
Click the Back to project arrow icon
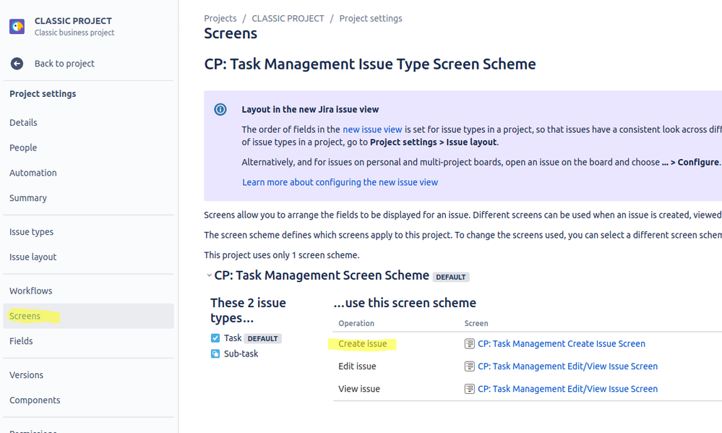pyautogui.click(x=17, y=64)
